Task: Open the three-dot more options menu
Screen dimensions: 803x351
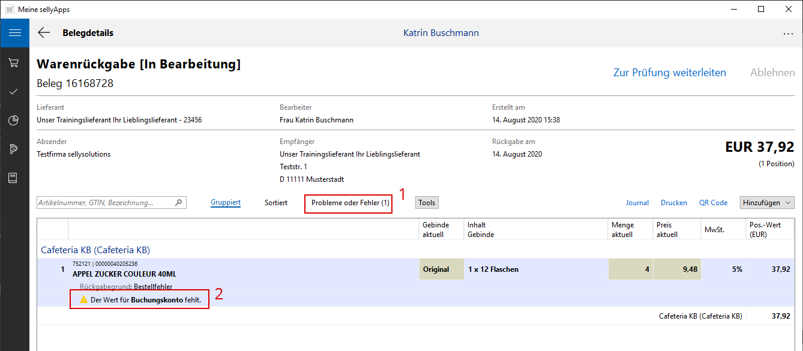Action: point(788,34)
